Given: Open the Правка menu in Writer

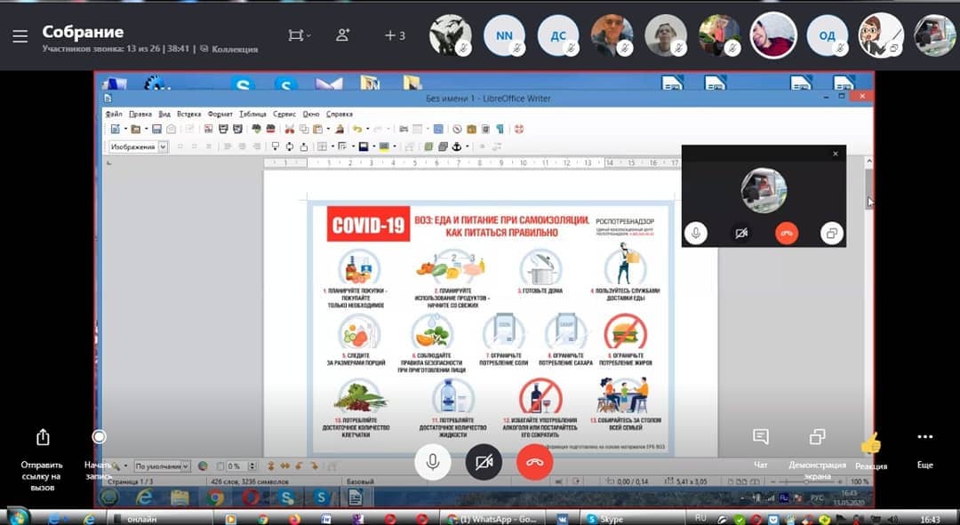Looking at the screenshot, I should pos(140,114).
